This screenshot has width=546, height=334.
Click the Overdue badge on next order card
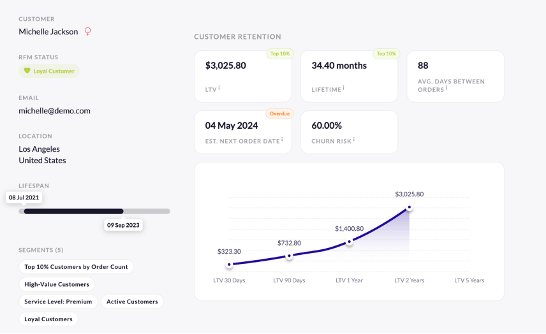tap(279, 114)
